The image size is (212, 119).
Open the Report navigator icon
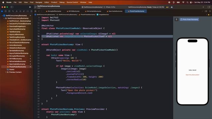[x=31, y=11]
